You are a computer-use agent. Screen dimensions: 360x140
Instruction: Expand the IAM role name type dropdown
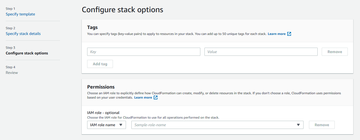[x=106, y=125]
